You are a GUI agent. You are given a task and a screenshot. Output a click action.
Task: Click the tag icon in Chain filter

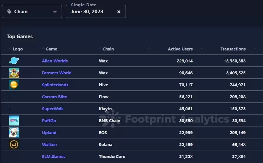click(x=9, y=12)
